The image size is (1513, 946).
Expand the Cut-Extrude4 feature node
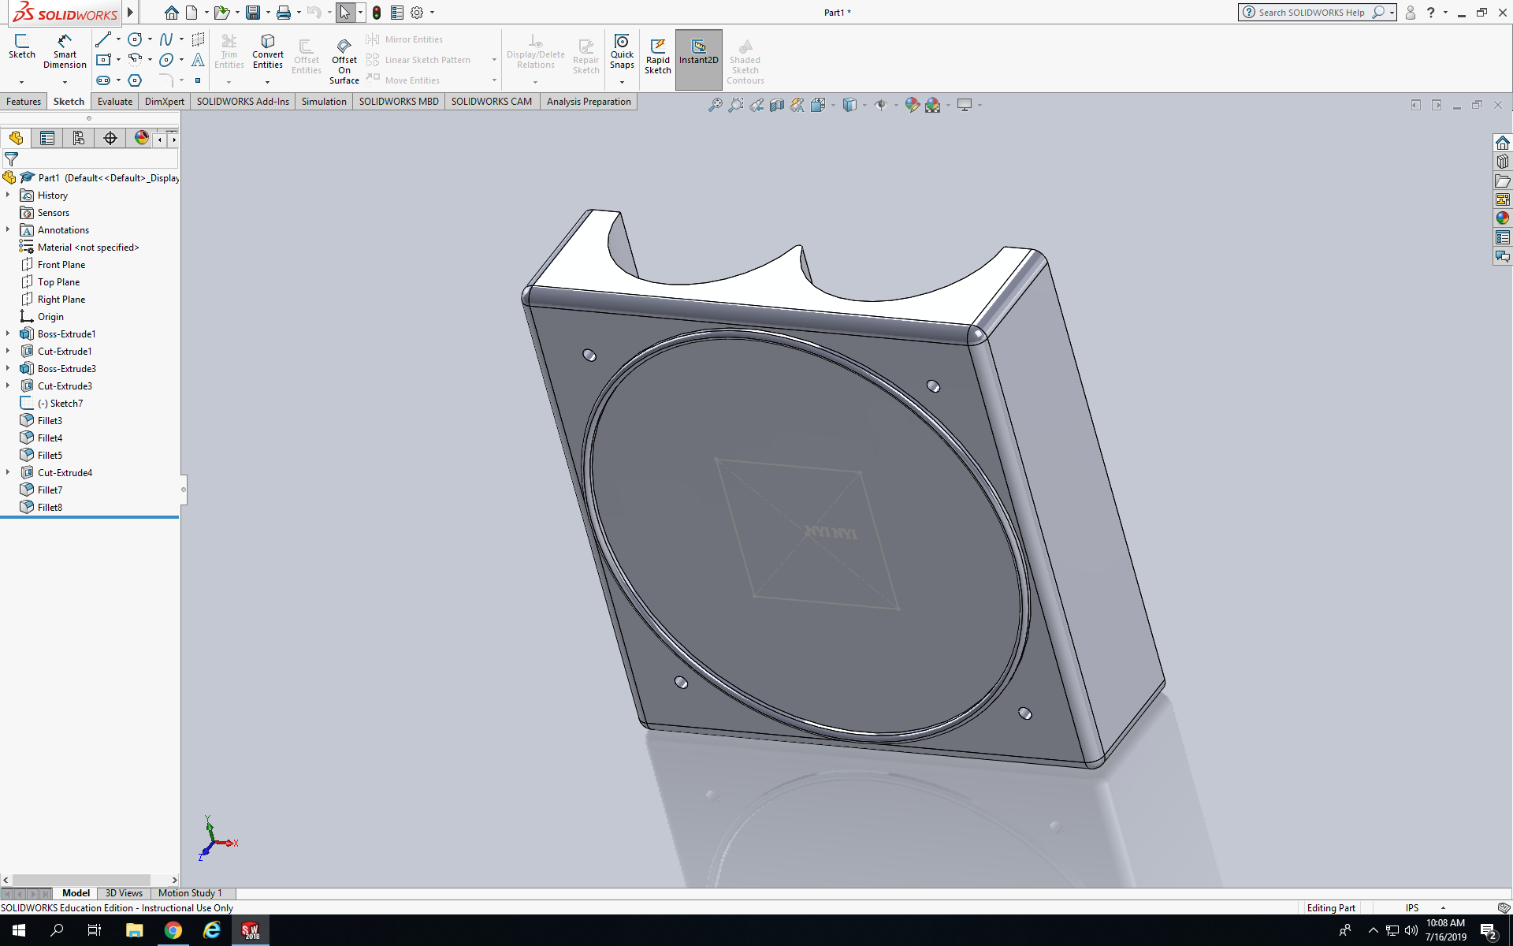[8, 473]
